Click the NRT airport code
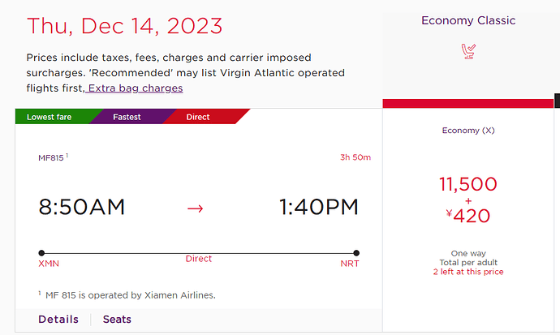Screen dimensions: 560x335 pos(350,264)
